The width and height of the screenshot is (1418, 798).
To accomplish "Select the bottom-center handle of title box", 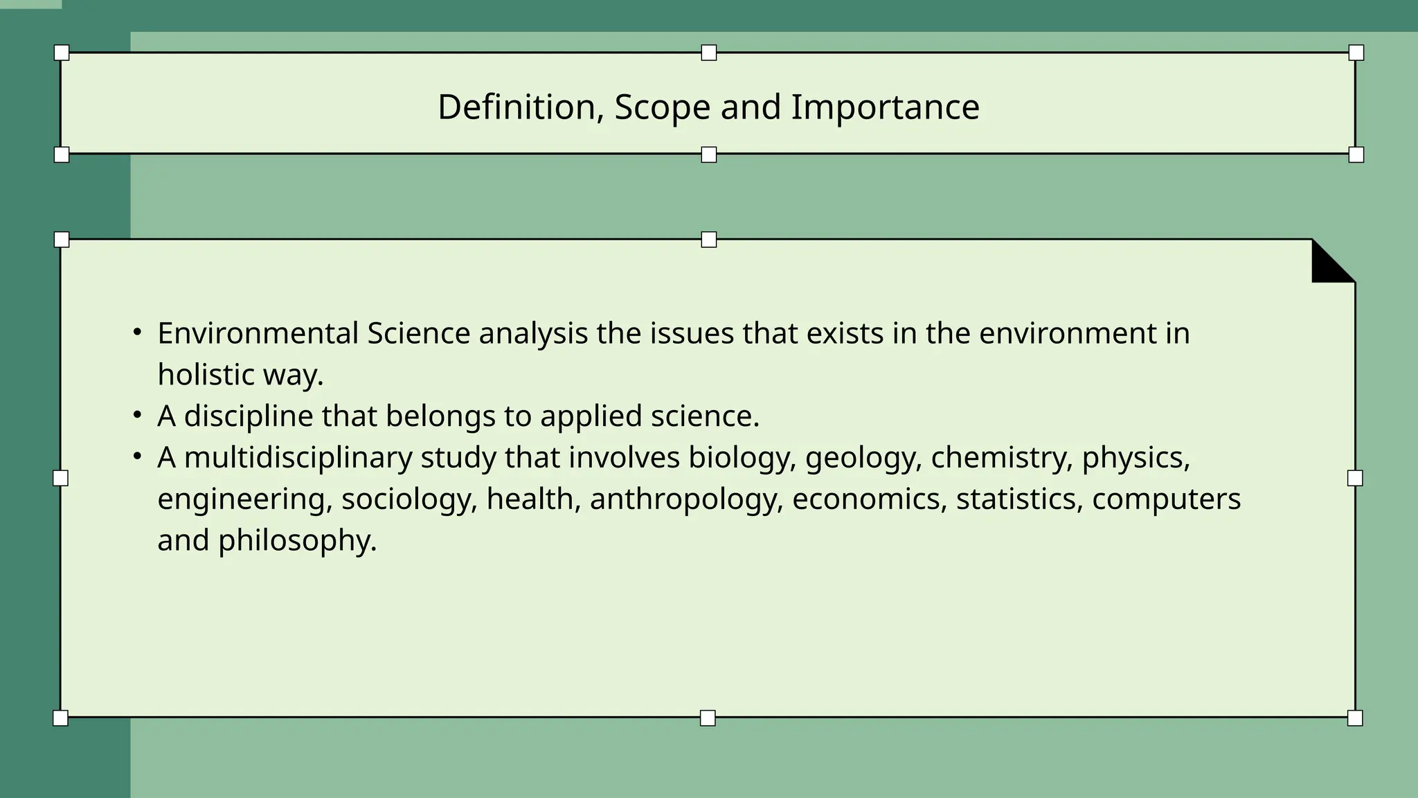I will [x=708, y=154].
